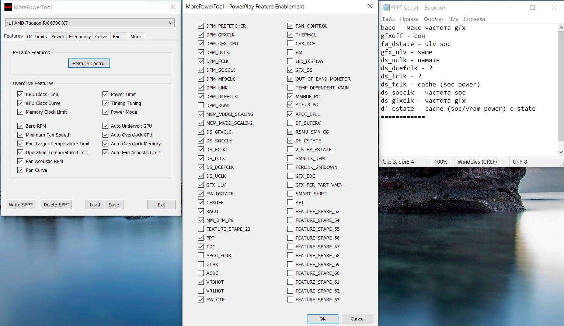Screen dimensions: 564x326
Task: Open the Файл menu in Notepad
Action: click(x=388, y=19)
